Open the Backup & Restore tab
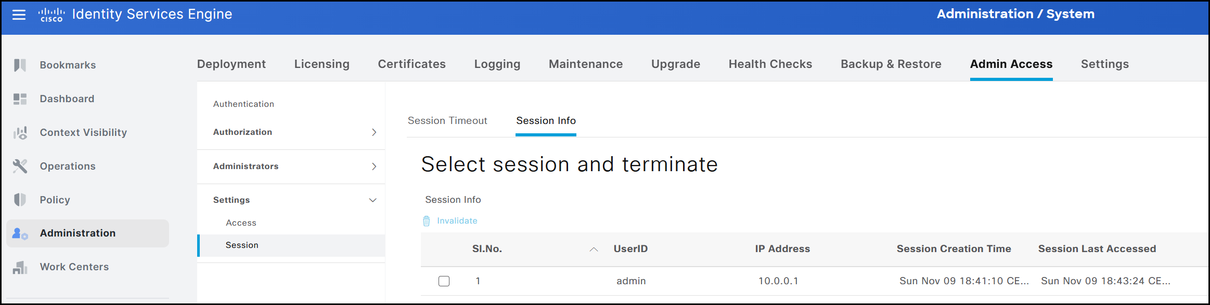The image size is (1210, 305). (x=891, y=64)
